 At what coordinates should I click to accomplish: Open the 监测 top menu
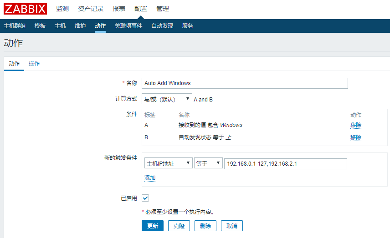click(x=62, y=9)
